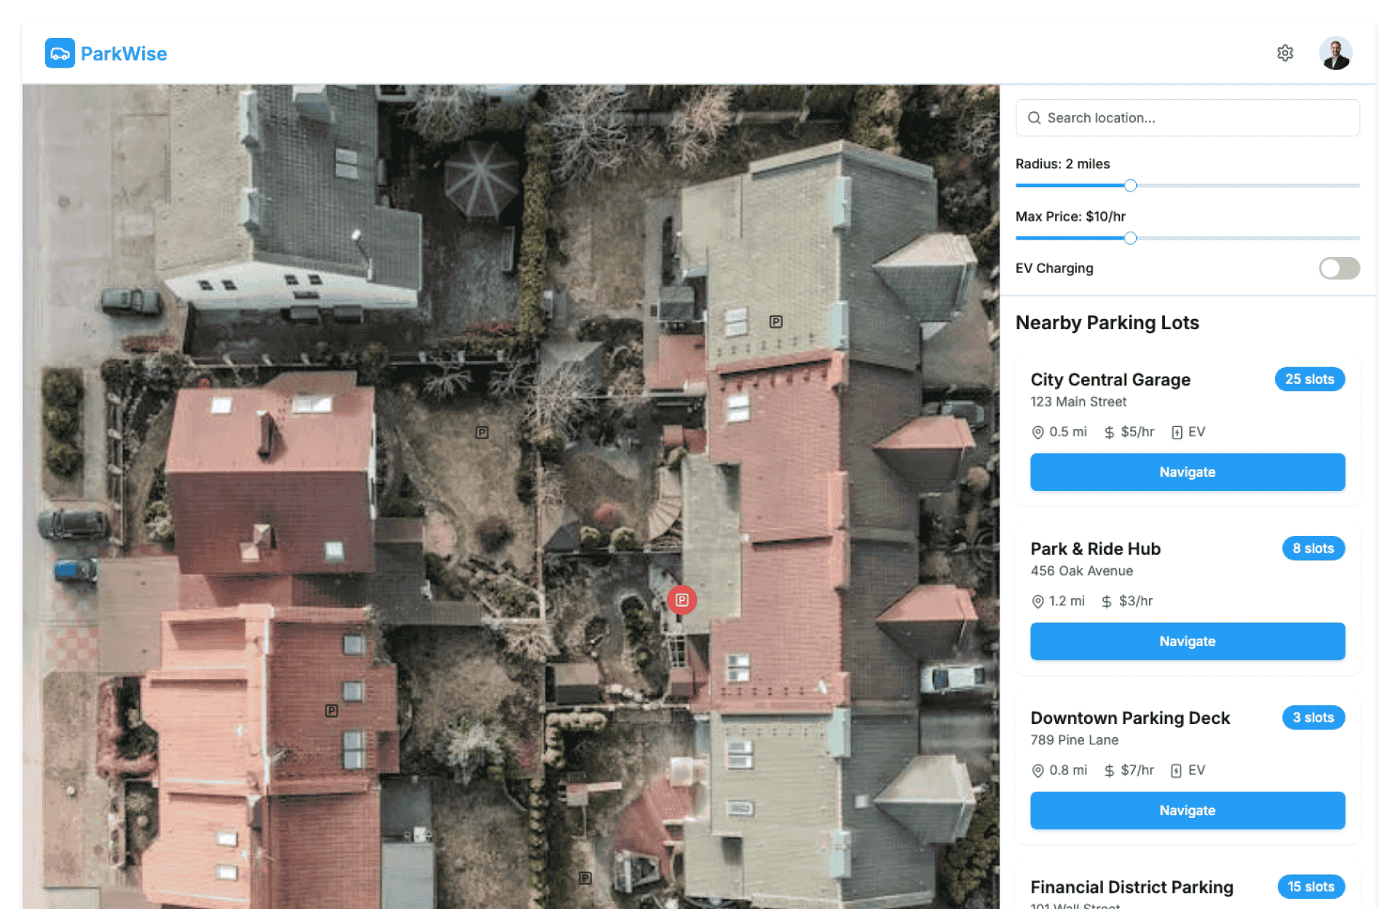Open the user profile avatar
The width and height of the screenshot is (1398, 909).
(1335, 53)
